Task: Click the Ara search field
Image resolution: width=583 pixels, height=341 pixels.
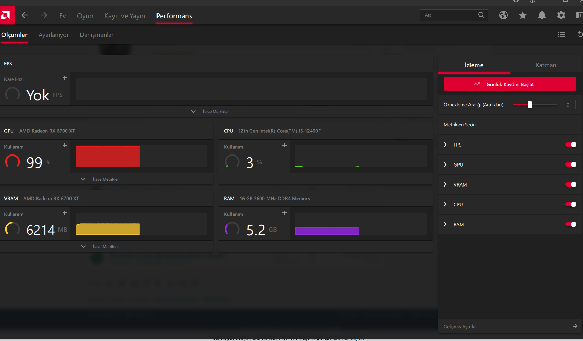Action: (454, 15)
